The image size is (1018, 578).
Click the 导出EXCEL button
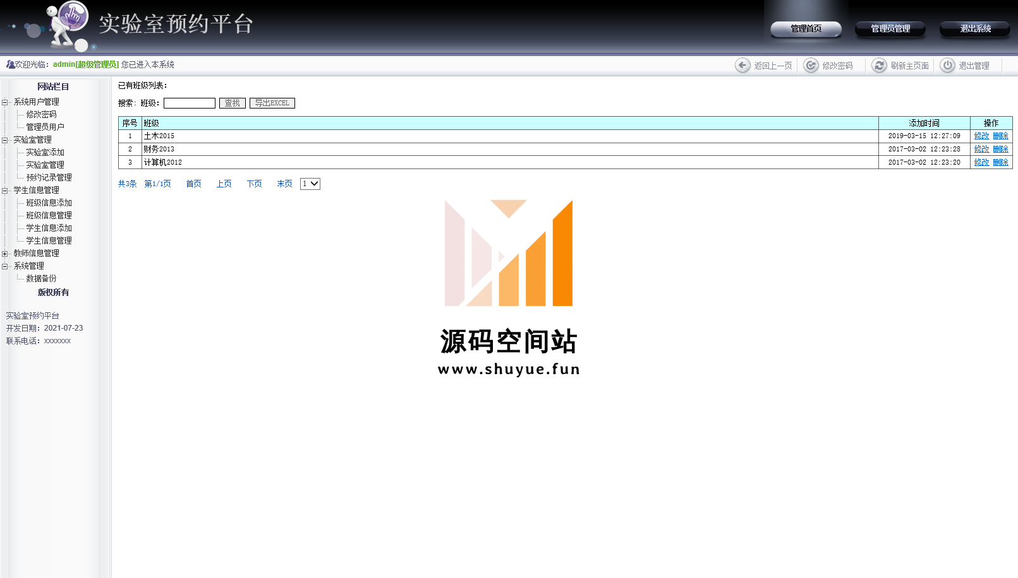(272, 103)
